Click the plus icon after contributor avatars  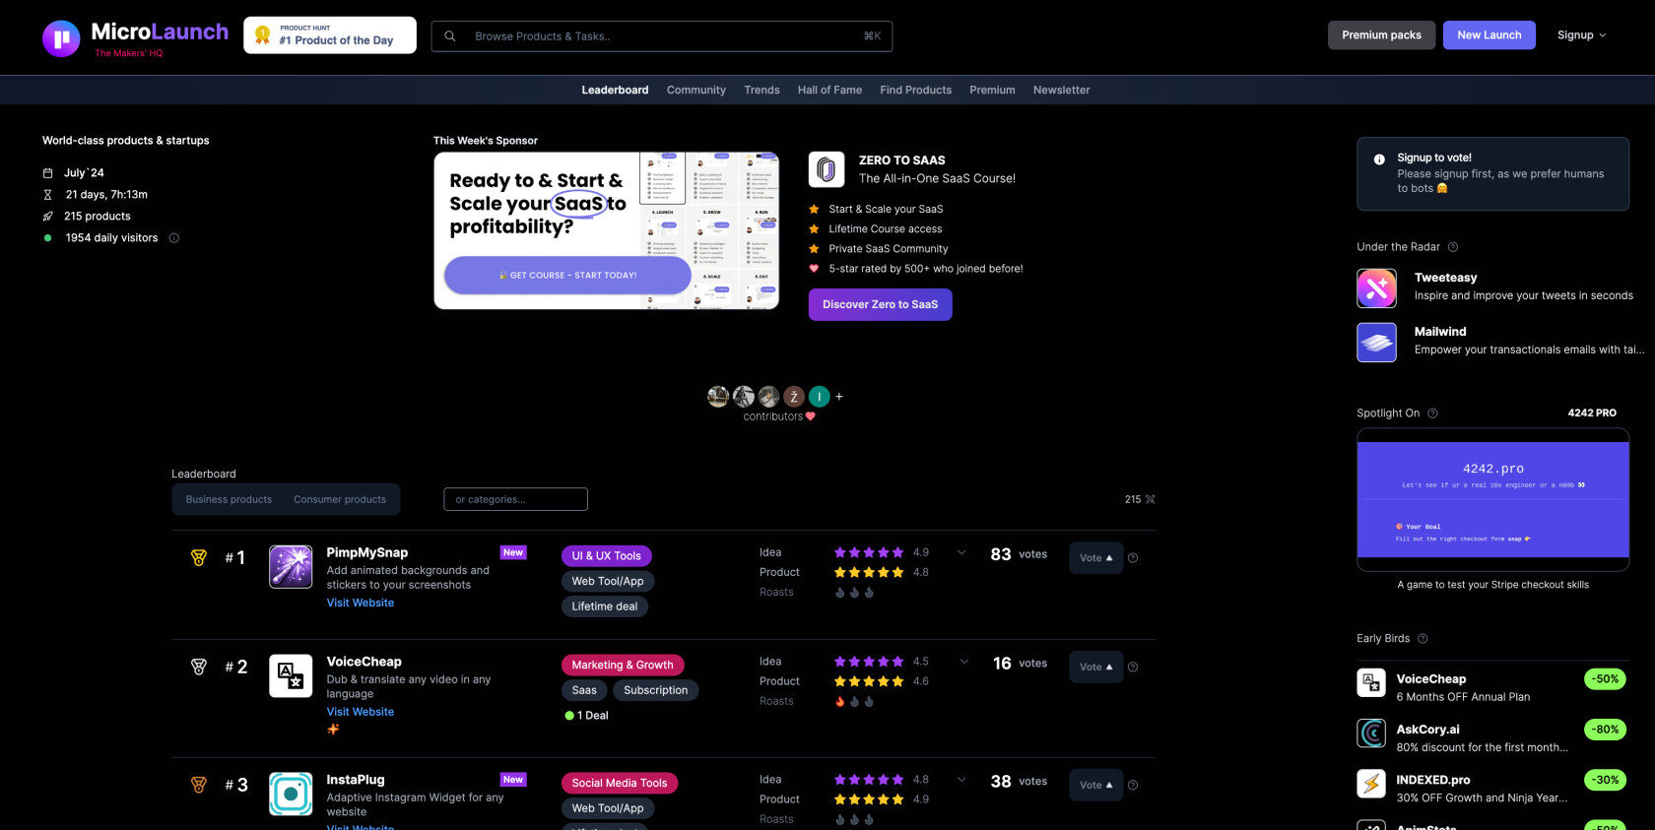pyautogui.click(x=839, y=397)
